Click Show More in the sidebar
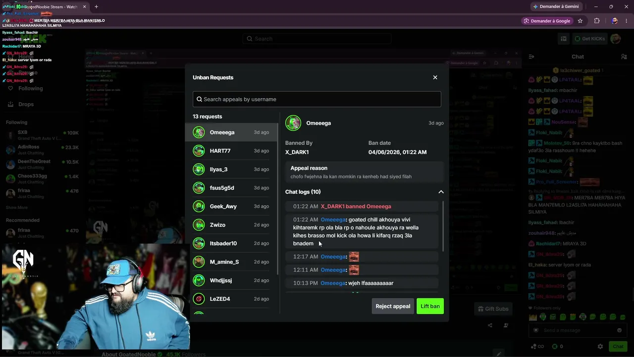 click(16, 207)
